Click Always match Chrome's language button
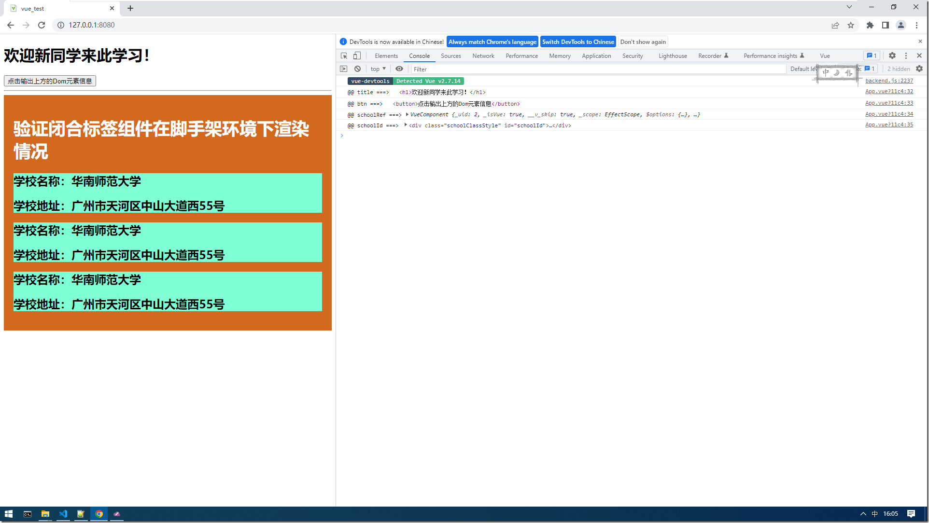This screenshot has width=929, height=523. (x=493, y=42)
